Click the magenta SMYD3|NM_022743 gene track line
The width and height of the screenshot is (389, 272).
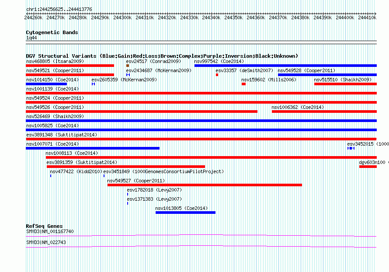[x=201, y=247]
